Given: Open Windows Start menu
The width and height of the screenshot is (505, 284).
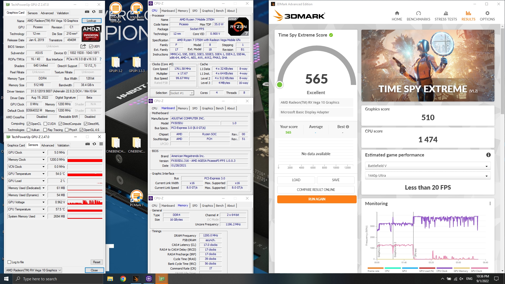Looking at the screenshot, I should [x=6, y=279].
